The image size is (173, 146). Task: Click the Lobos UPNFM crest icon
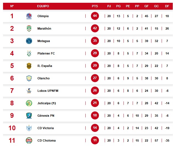coord(29,91)
